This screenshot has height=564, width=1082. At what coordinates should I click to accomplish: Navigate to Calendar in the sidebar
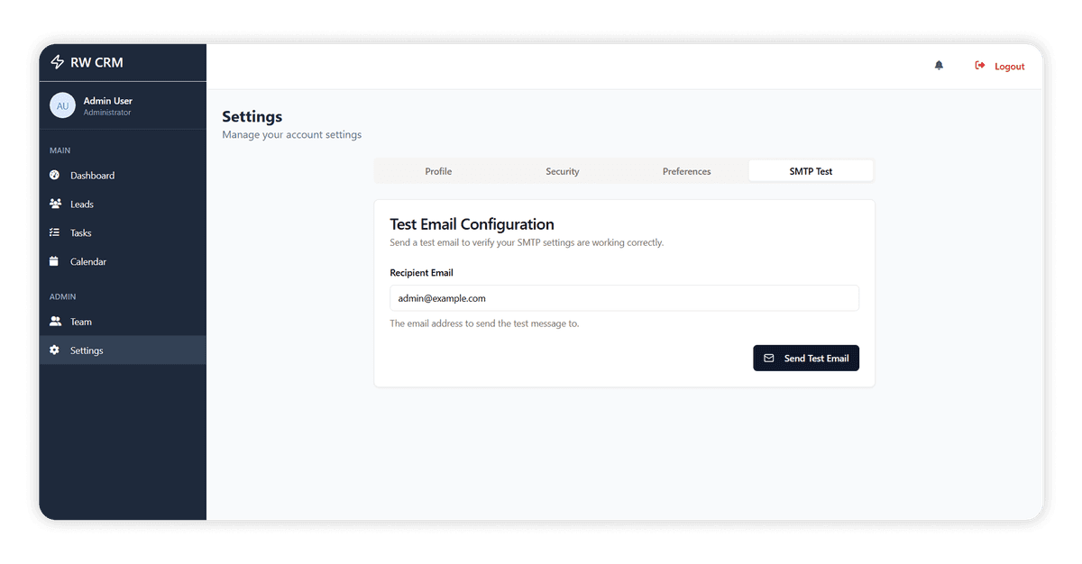(x=123, y=261)
